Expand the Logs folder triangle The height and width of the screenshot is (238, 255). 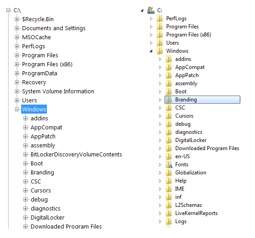pos(160,221)
